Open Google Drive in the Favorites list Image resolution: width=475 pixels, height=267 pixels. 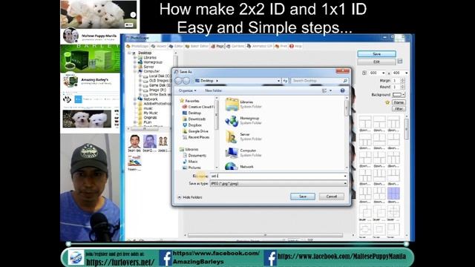(195, 131)
